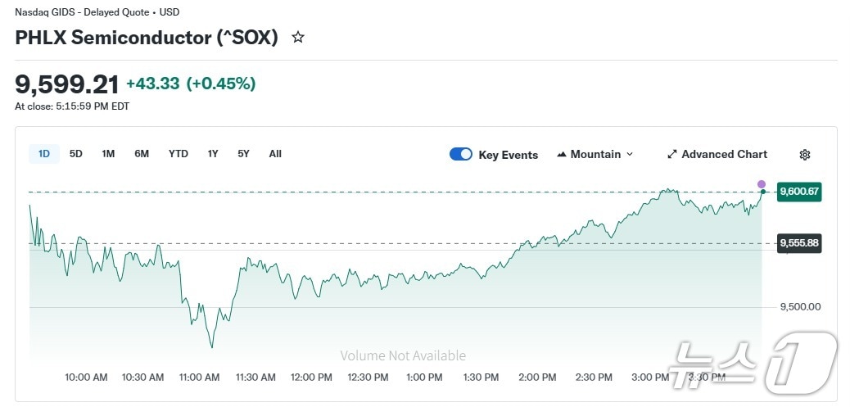Select the 1D range tab

point(44,153)
